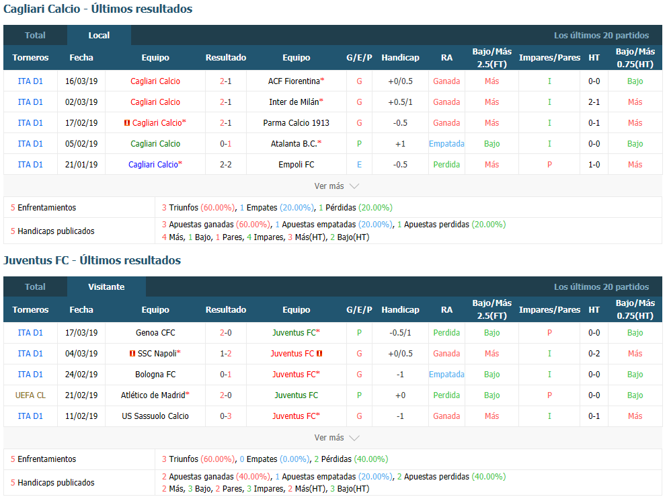Select Visitante tab in Juventus results
Screen dimensions: 667x501
tap(106, 286)
